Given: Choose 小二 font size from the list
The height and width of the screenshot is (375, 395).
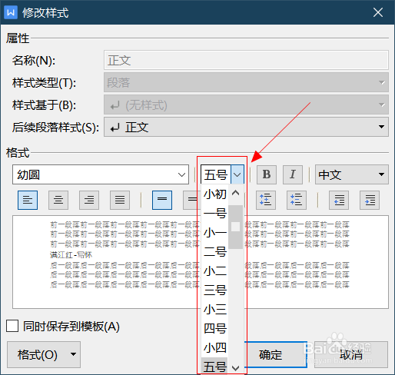Looking at the screenshot, I should pyautogui.click(x=214, y=271).
